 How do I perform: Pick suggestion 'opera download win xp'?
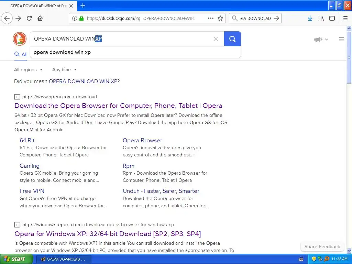click(135, 52)
